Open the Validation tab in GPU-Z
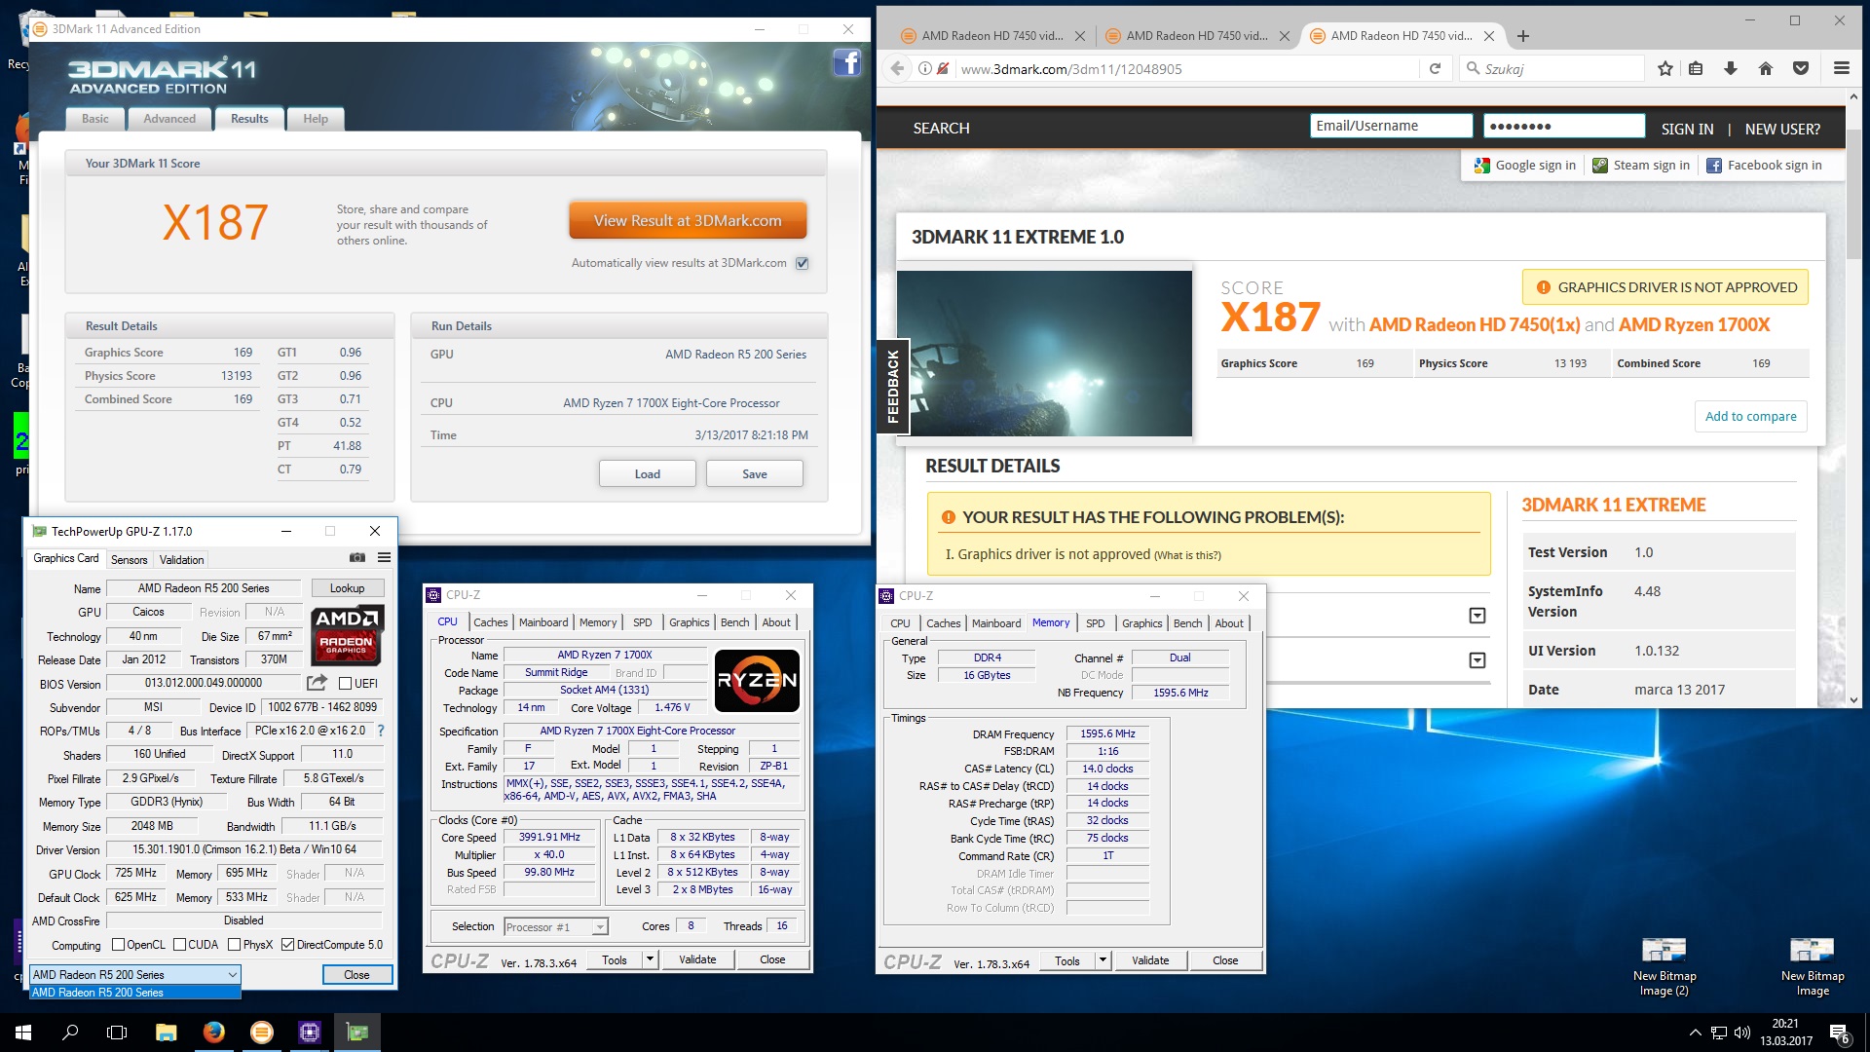This screenshot has width=1870, height=1052. click(182, 560)
